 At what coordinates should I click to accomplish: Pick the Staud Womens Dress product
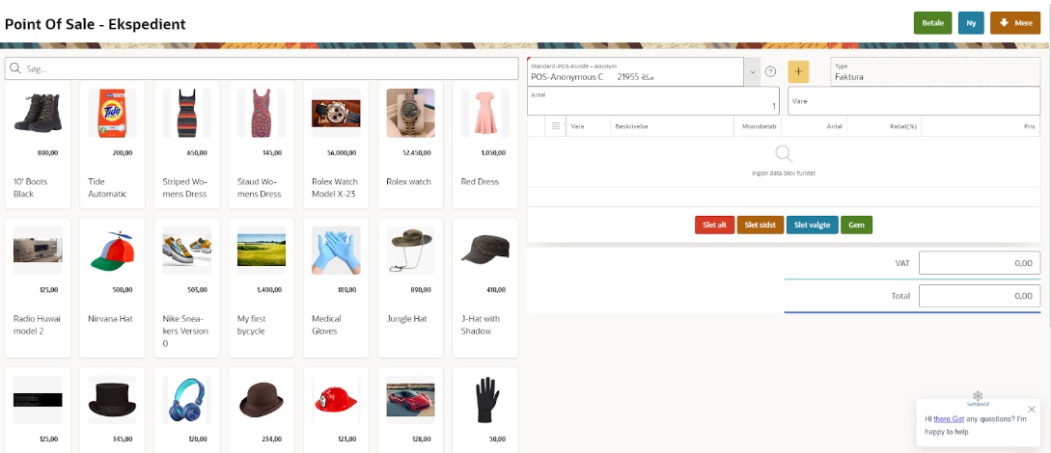262,145
